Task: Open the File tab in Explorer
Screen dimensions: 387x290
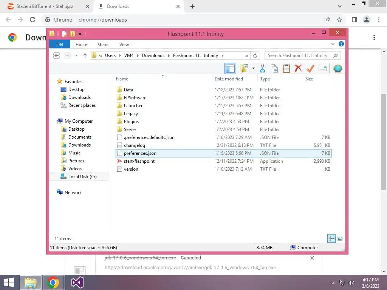Action: coord(60,44)
